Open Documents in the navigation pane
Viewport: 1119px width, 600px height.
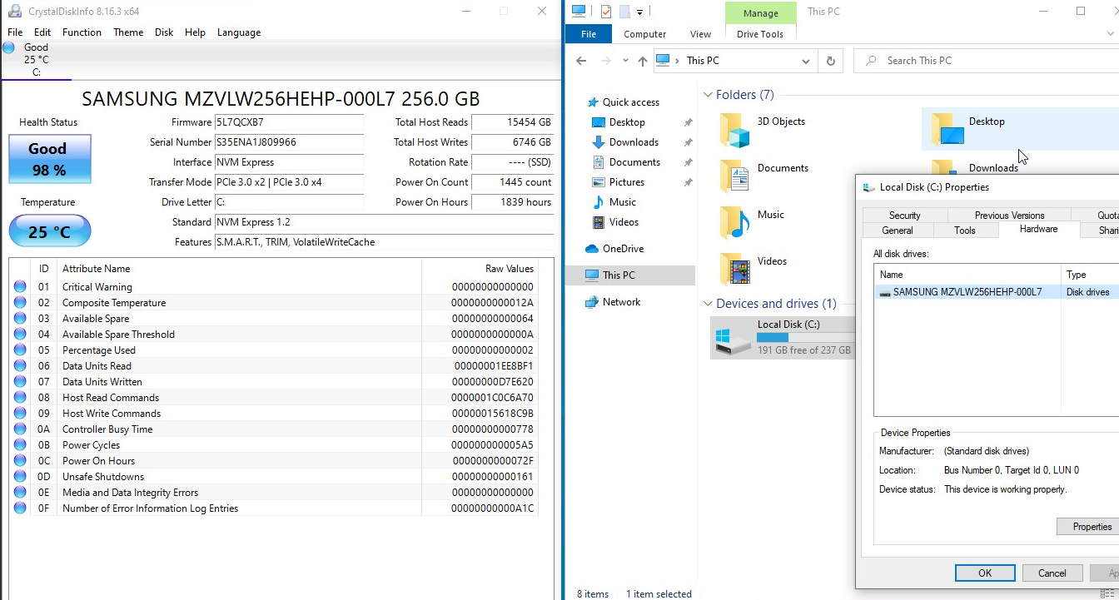point(634,162)
